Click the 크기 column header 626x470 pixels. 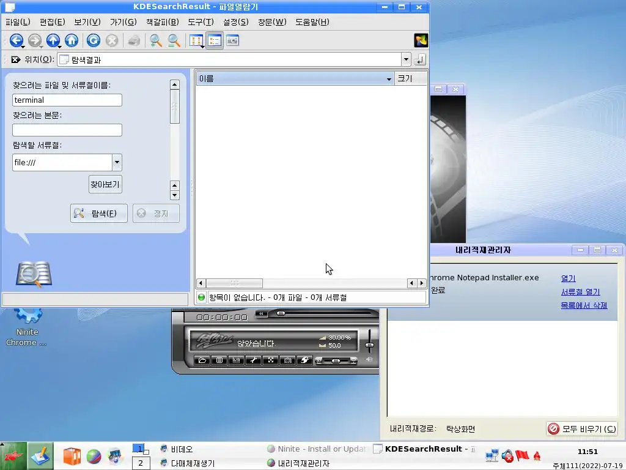410,79
